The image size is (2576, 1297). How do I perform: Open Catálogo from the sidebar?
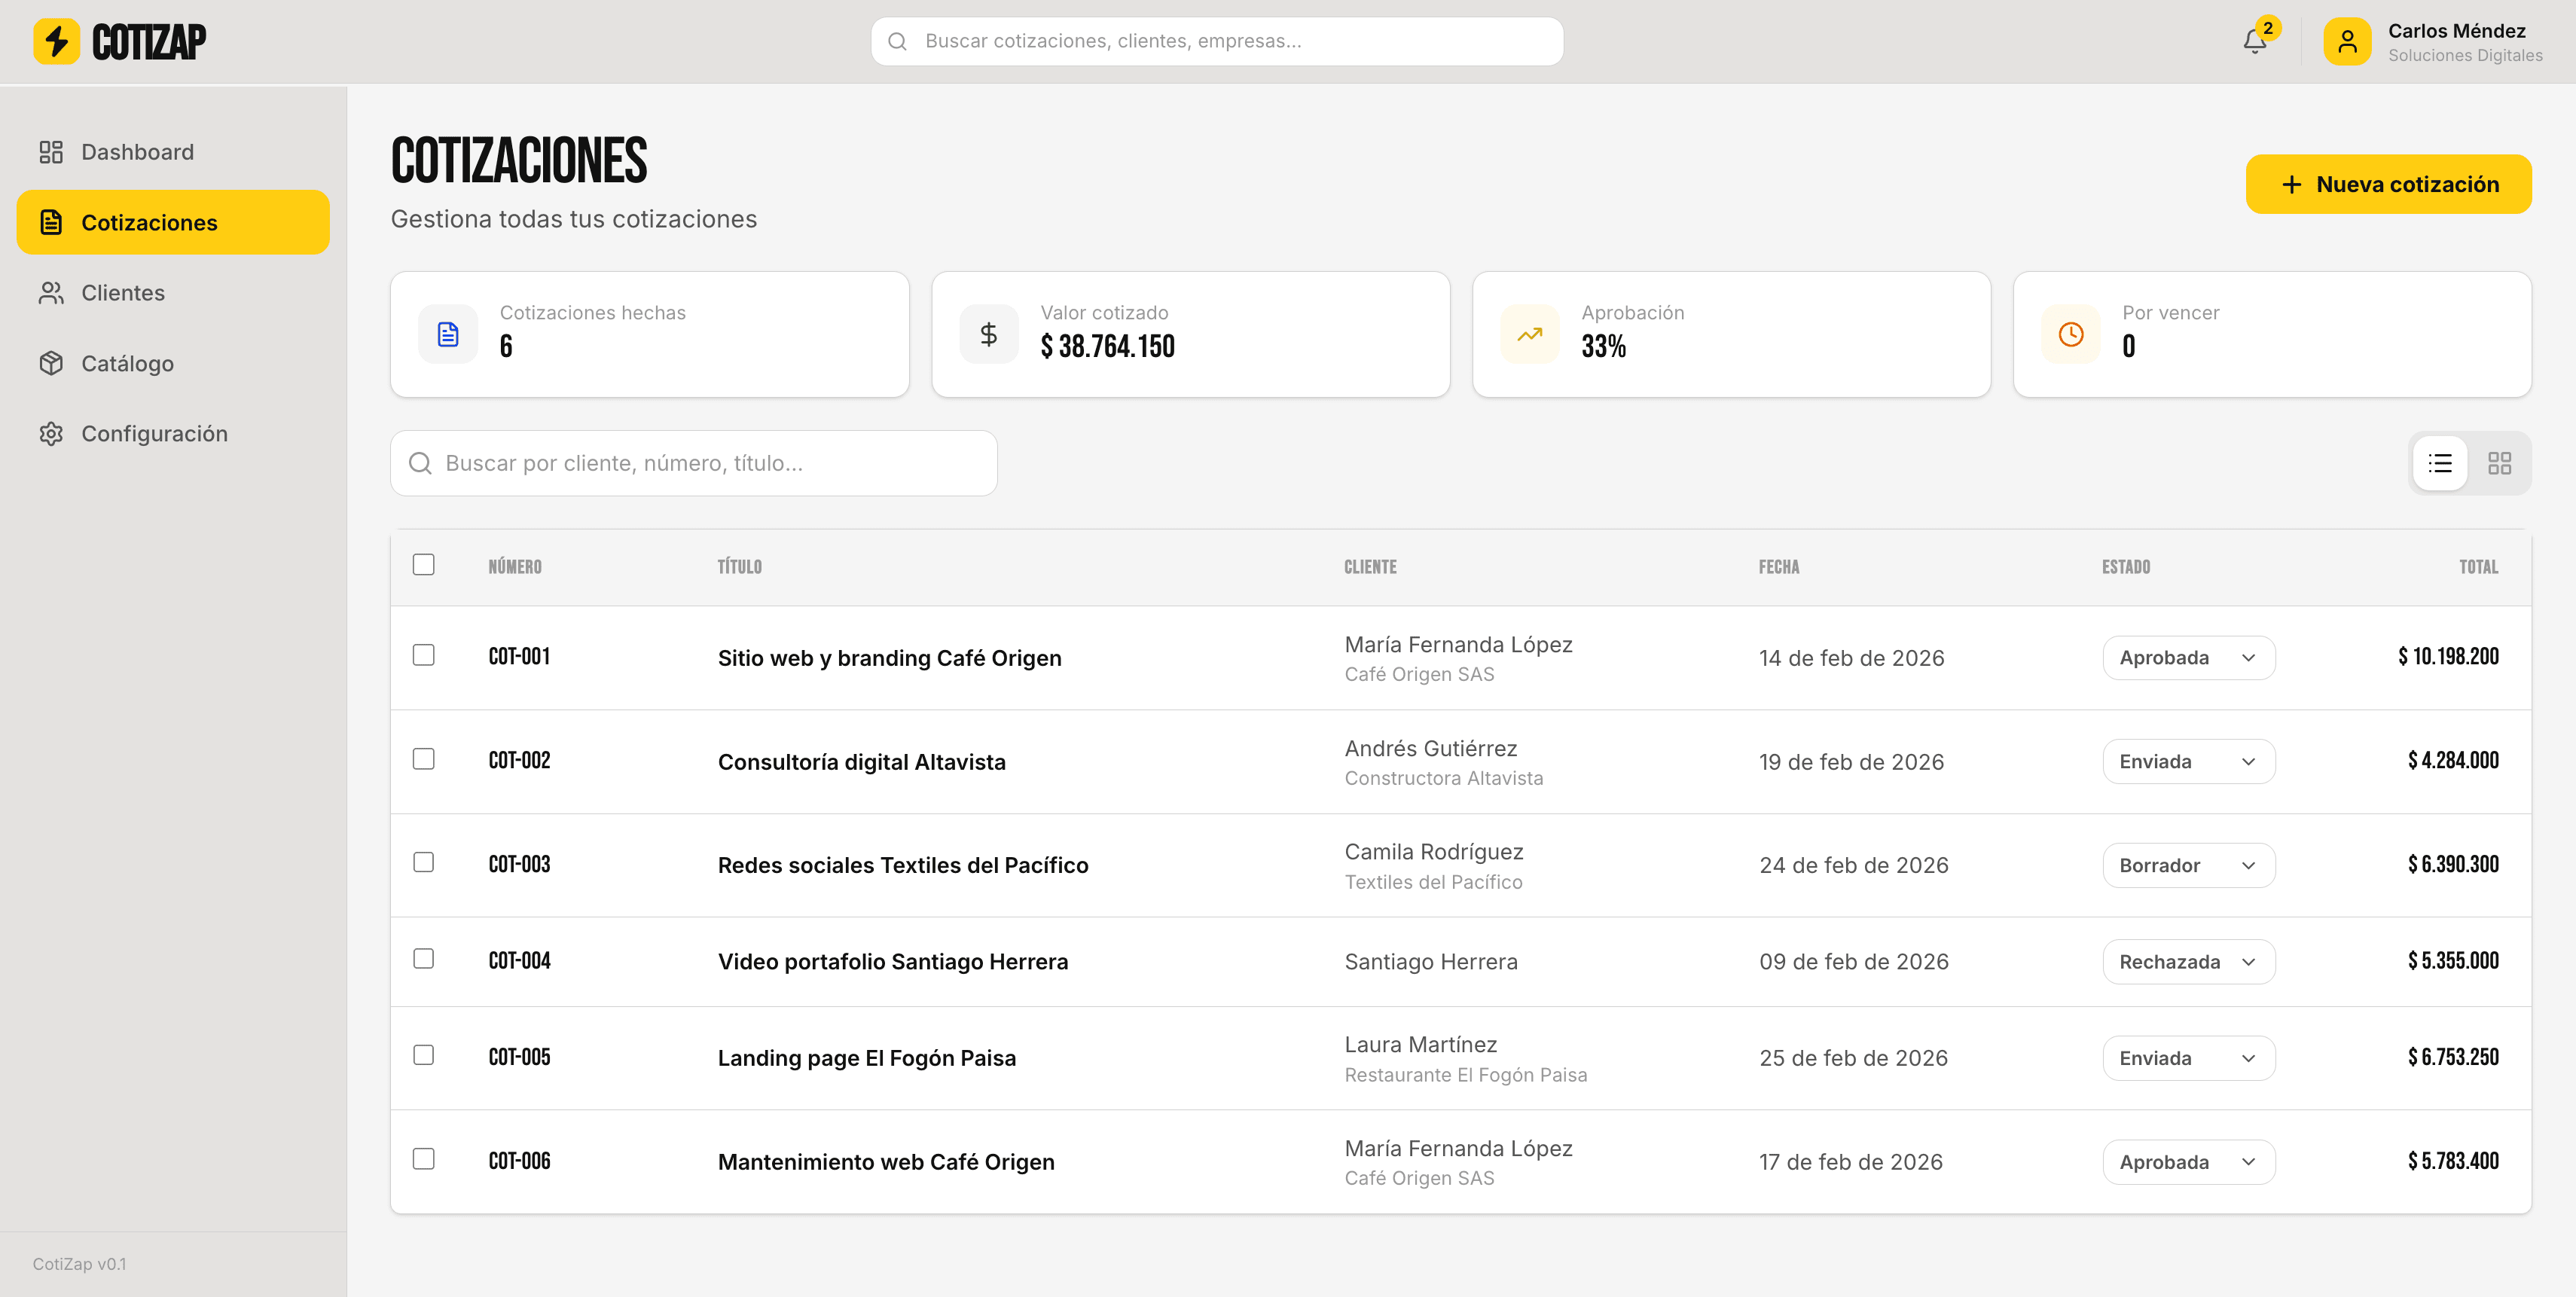[x=127, y=363]
